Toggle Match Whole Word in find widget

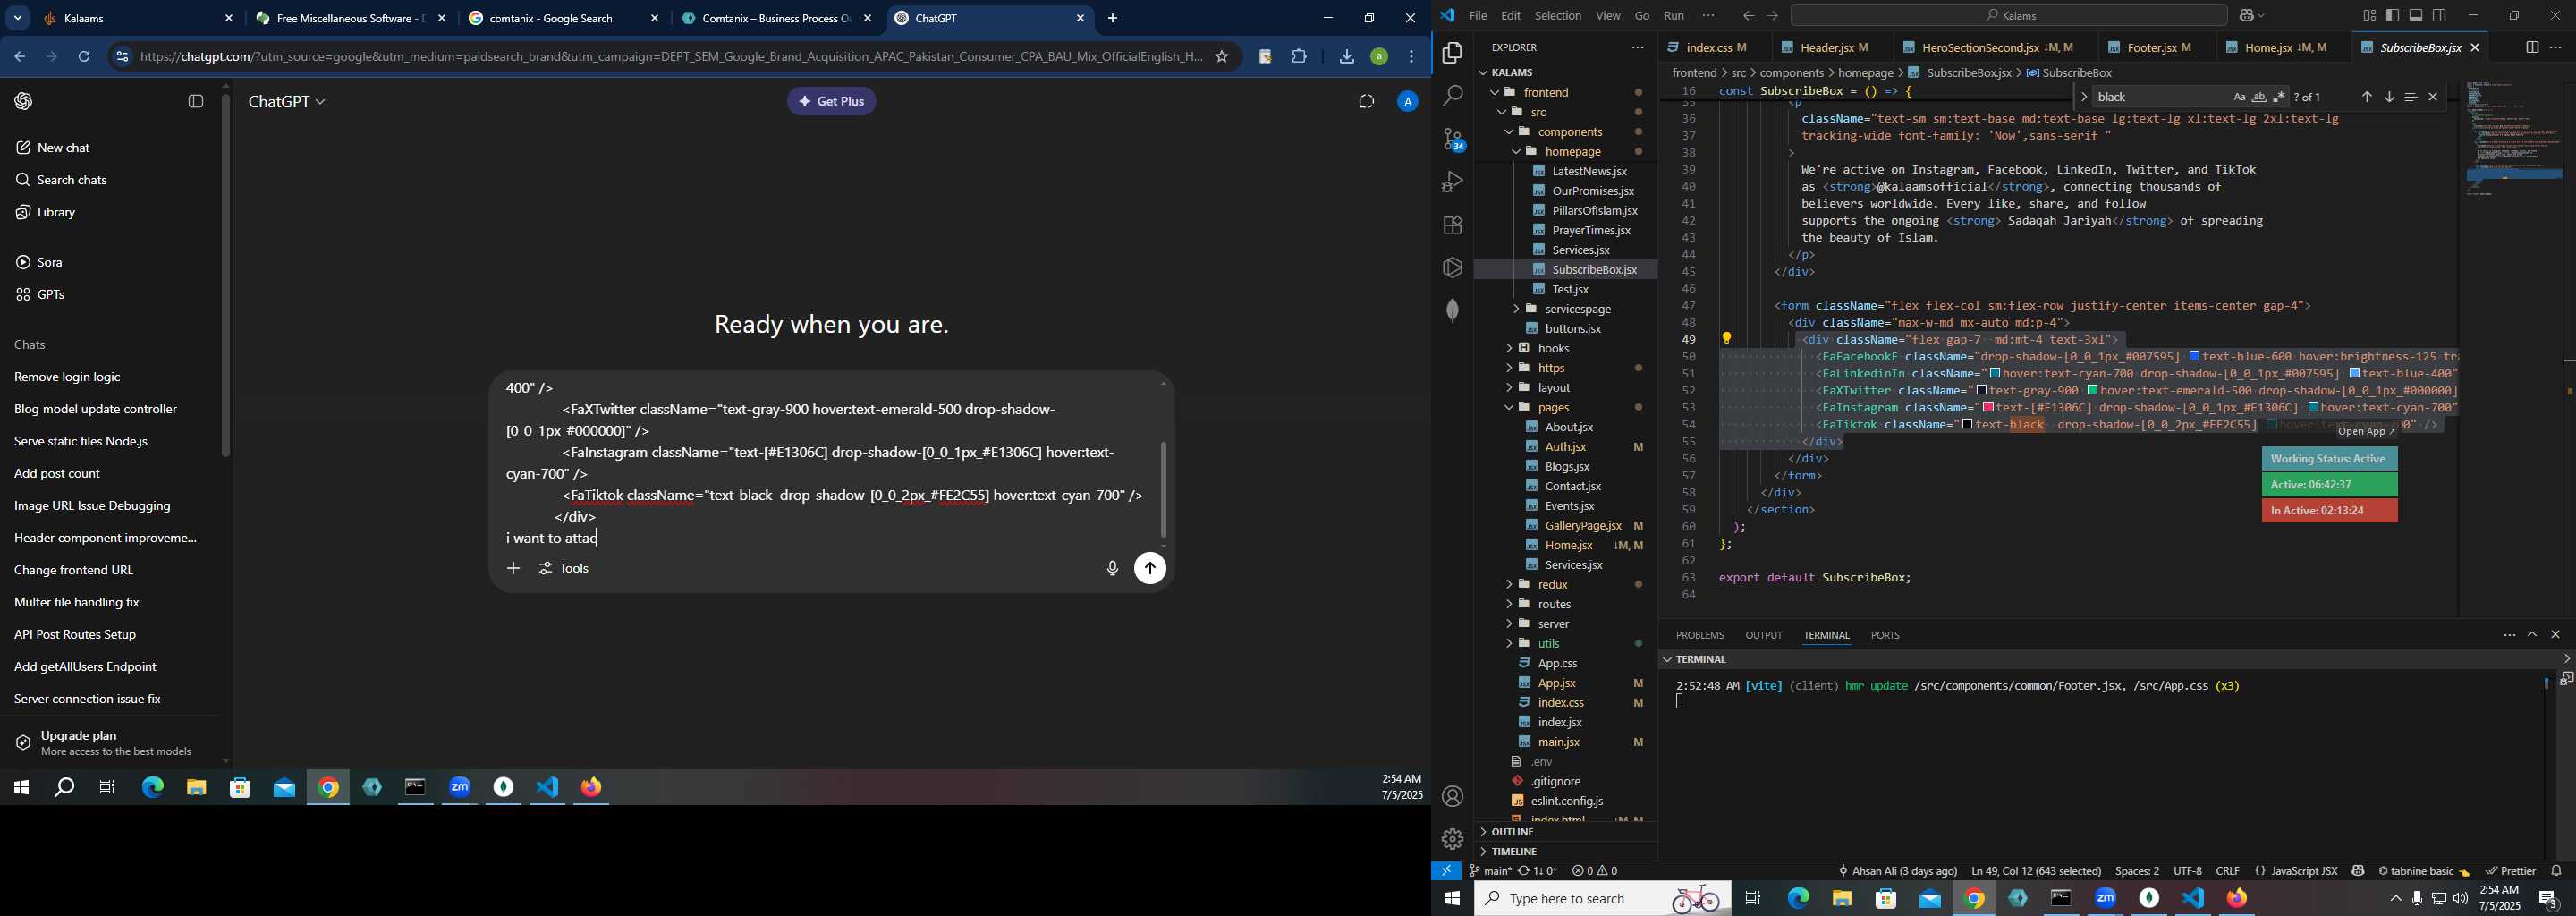coord(2259,97)
